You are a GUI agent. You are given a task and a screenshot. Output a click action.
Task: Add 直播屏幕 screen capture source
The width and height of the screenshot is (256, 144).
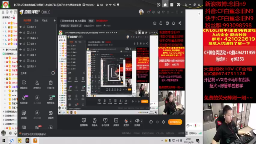coord(84,122)
